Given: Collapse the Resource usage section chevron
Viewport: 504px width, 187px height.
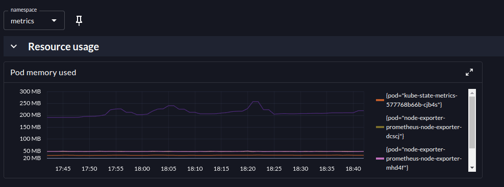Looking at the screenshot, I should (13, 46).
